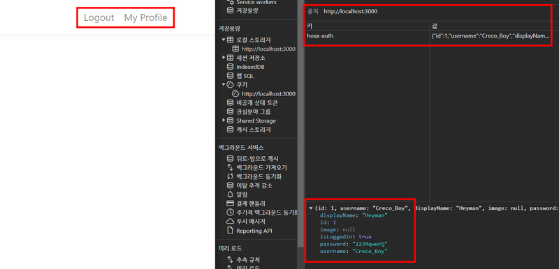
Task: Click the 관심분야 그룹 database icon
Action: (231, 112)
